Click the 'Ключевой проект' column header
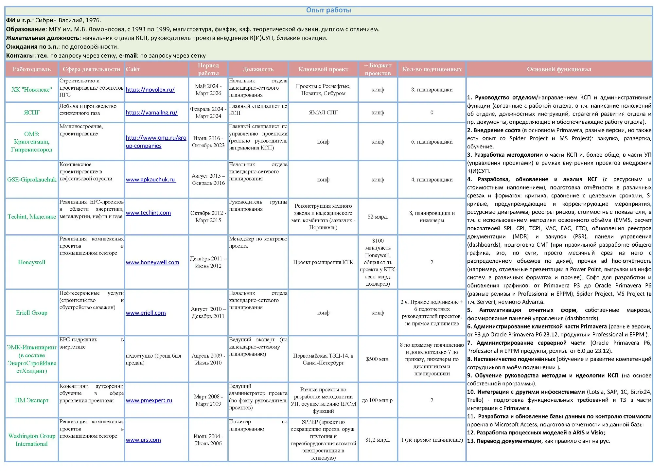This screenshot has height=474, width=670. [x=323, y=69]
